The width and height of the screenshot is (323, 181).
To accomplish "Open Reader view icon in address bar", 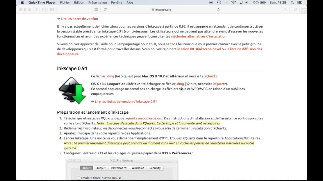I will pyautogui.click(x=105, y=10).
